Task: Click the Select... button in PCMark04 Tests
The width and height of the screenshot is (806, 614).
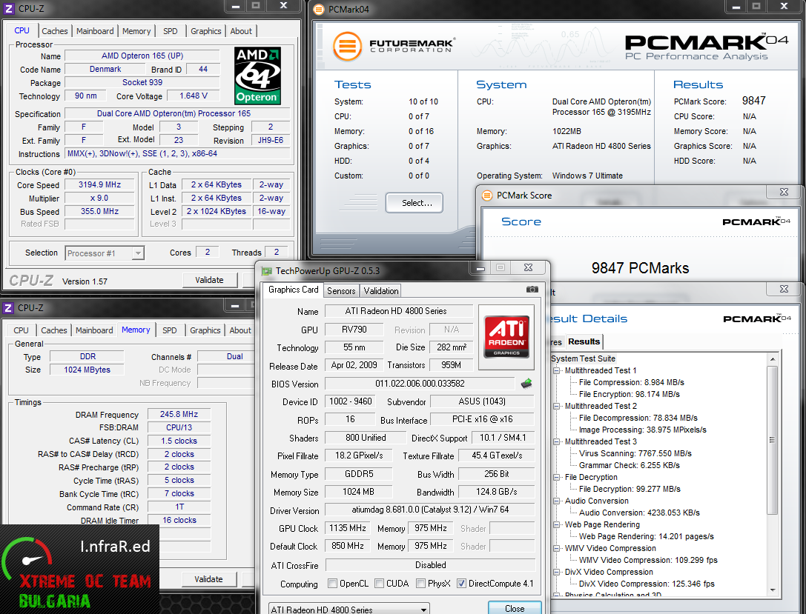Action: click(414, 203)
